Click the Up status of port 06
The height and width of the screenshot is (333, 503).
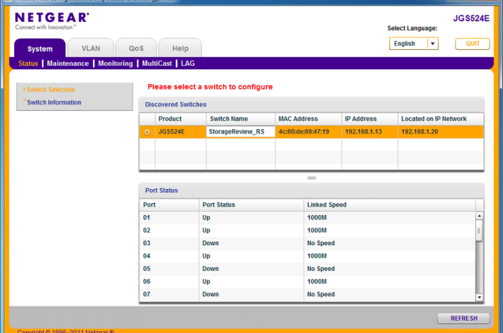point(206,281)
